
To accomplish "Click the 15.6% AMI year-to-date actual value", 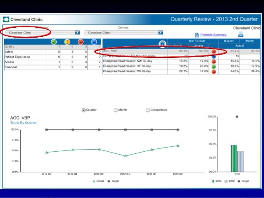I will coord(183,61).
